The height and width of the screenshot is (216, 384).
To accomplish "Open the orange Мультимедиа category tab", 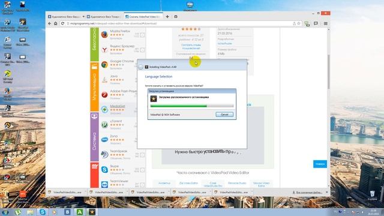I will point(94,87).
